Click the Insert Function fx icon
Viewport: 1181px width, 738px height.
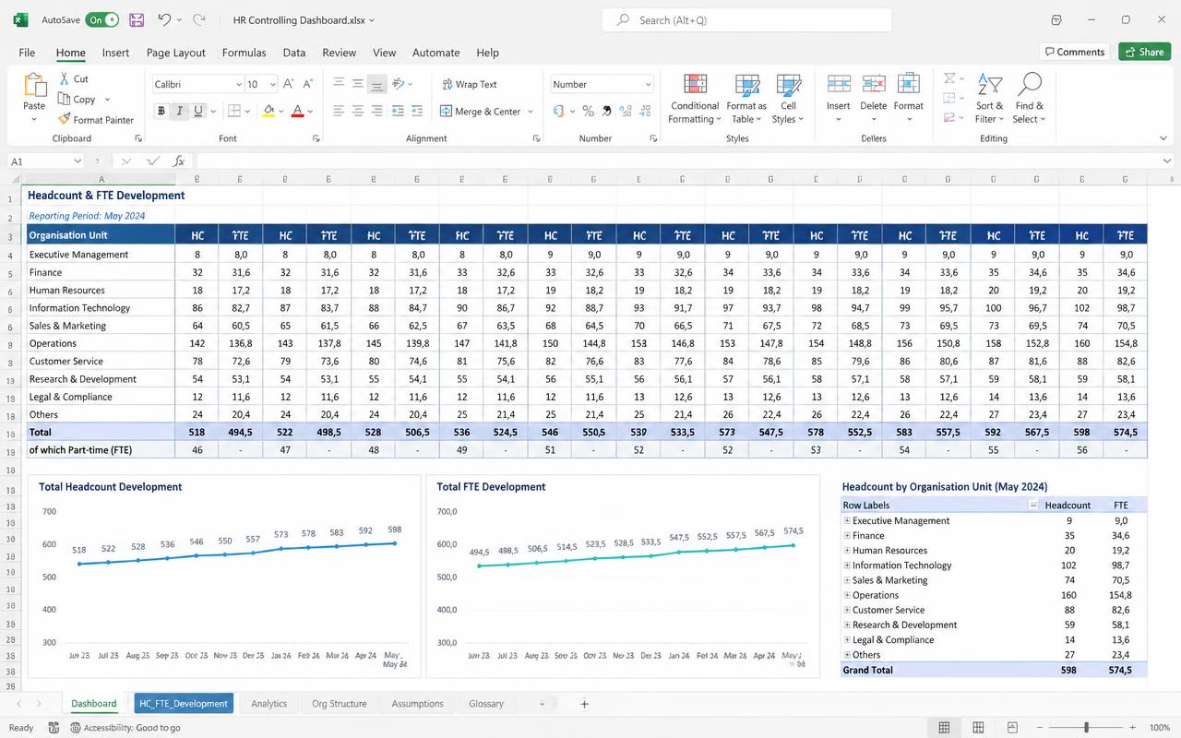tap(179, 161)
